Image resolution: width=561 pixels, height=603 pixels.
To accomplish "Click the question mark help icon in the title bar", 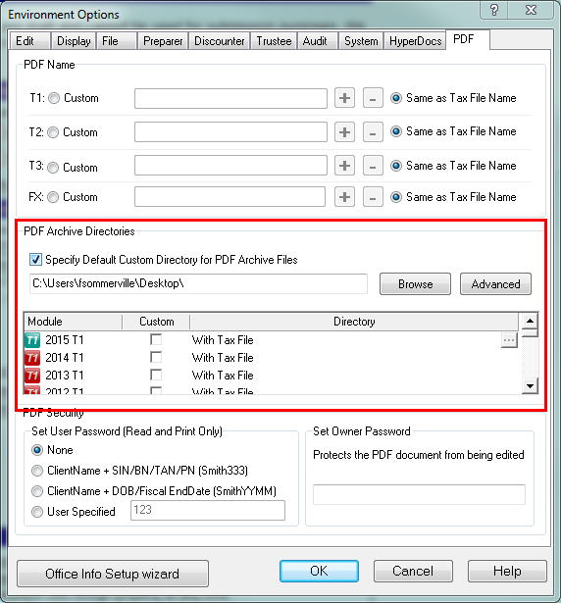I will (x=494, y=10).
